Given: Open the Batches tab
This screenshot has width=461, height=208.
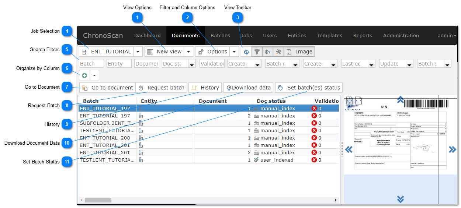Looking at the screenshot, I should [220, 35].
